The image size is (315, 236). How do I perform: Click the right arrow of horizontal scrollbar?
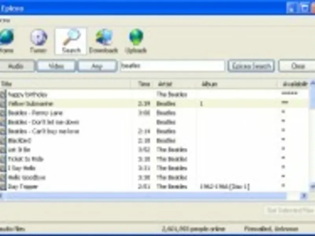(304, 196)
